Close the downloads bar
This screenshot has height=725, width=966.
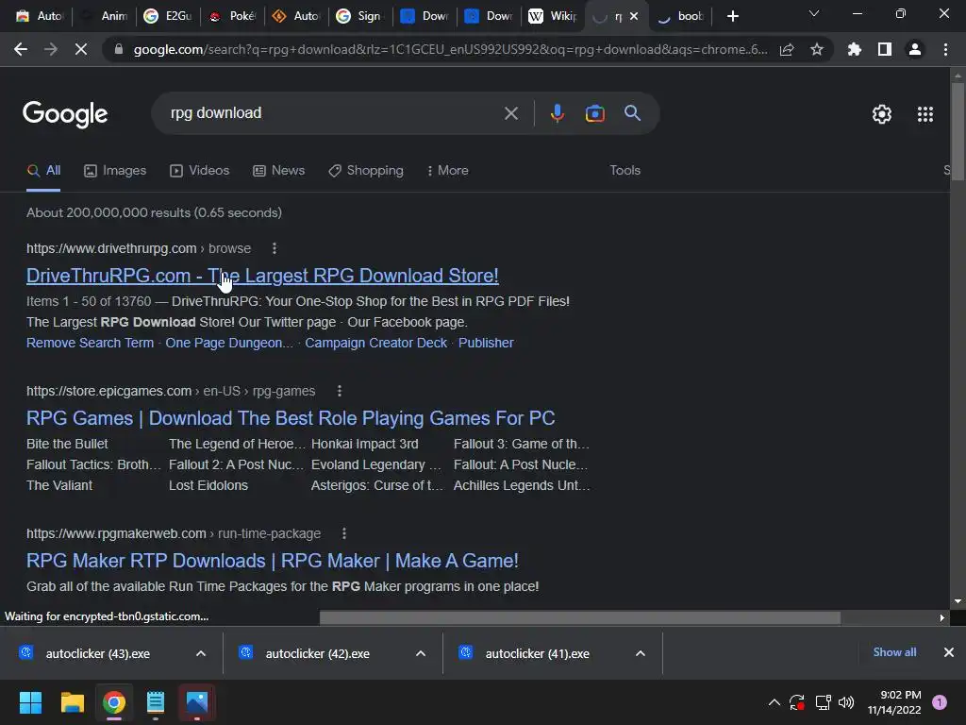pyautogui.click(x=949, y=652)
